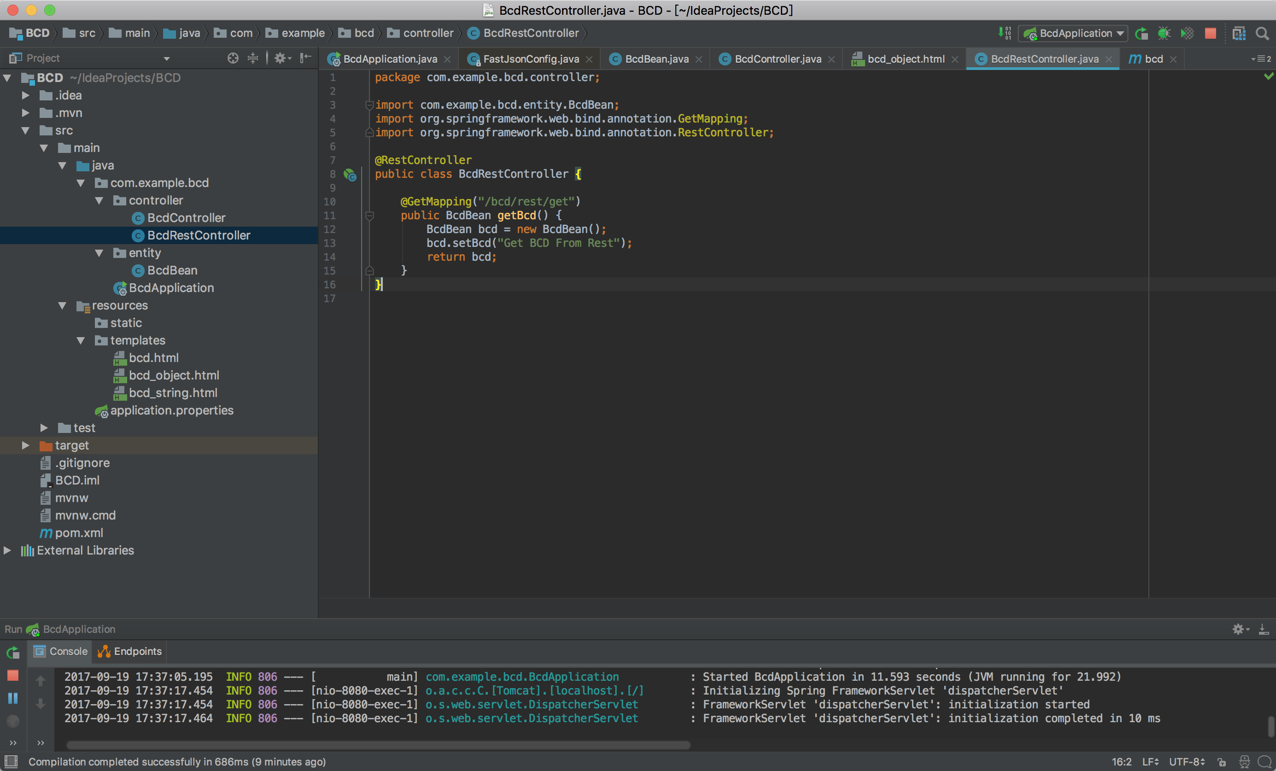The height and width of the screenshot is (771, 1276).
Task: Expand the target folder in project tree
Action: point(25,445)
